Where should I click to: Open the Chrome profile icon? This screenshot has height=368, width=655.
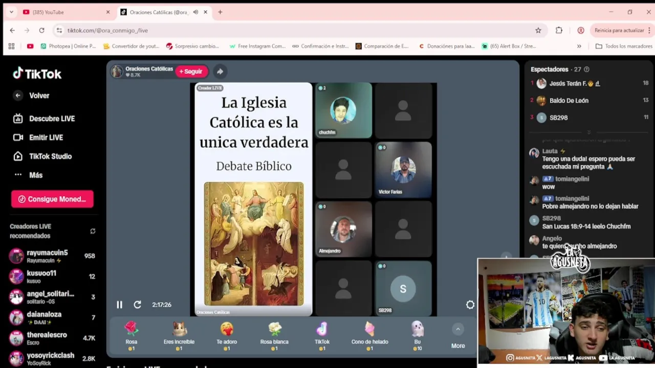pyautogui.click(x=581, y=31)
